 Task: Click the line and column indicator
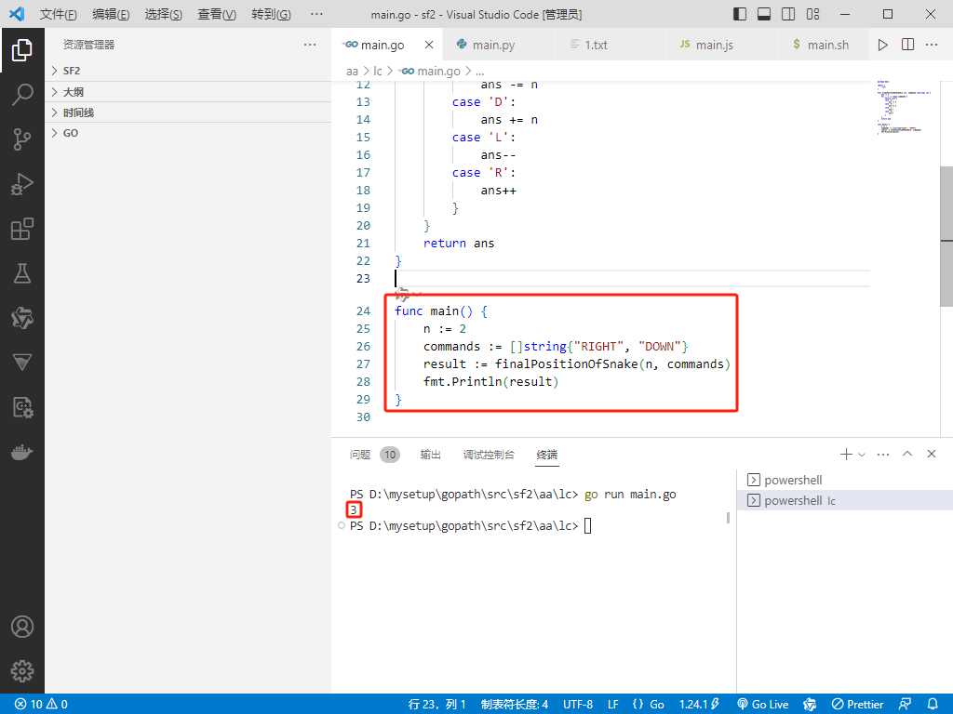click(x=437, y=705)
